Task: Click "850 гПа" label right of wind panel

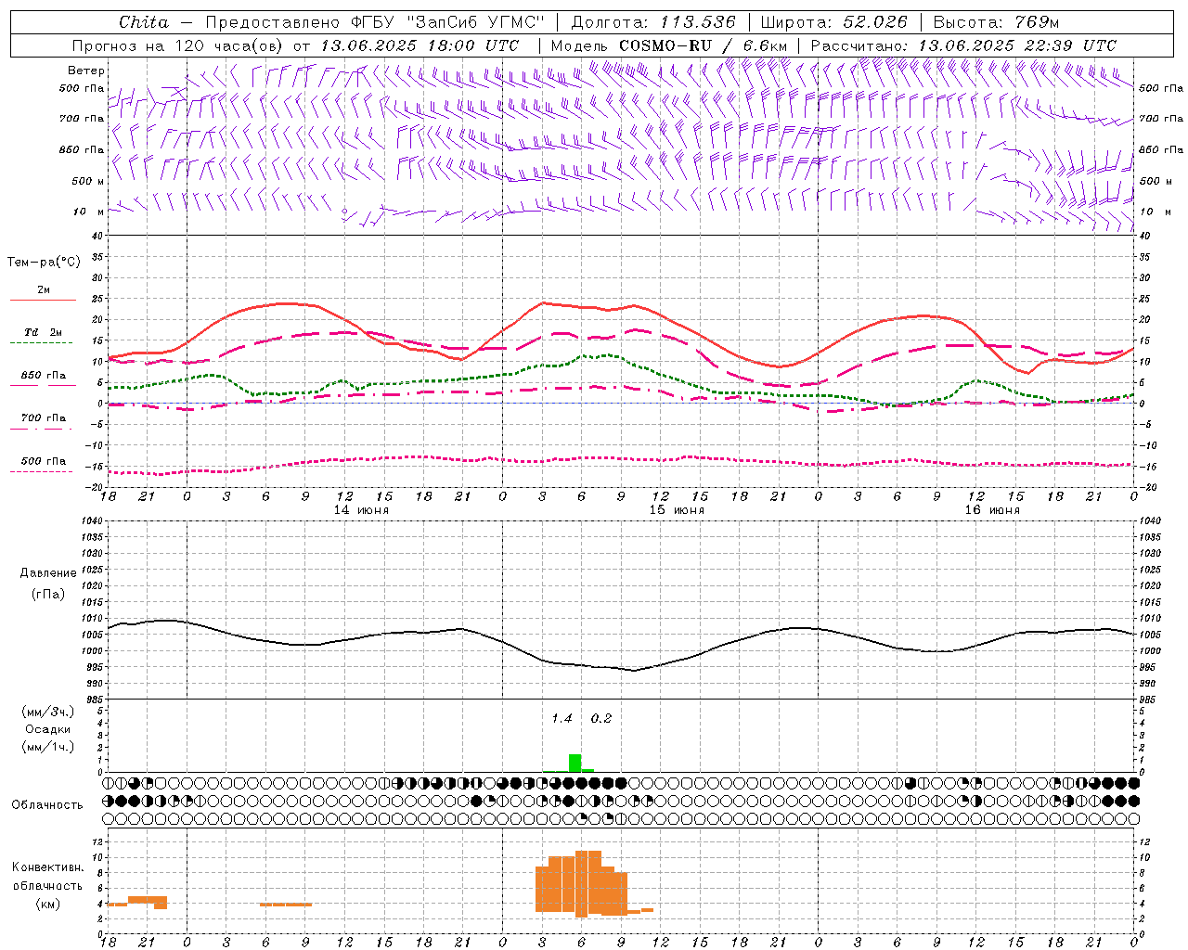Action: point(1161,149)
